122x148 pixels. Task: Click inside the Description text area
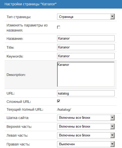[86, 74]
